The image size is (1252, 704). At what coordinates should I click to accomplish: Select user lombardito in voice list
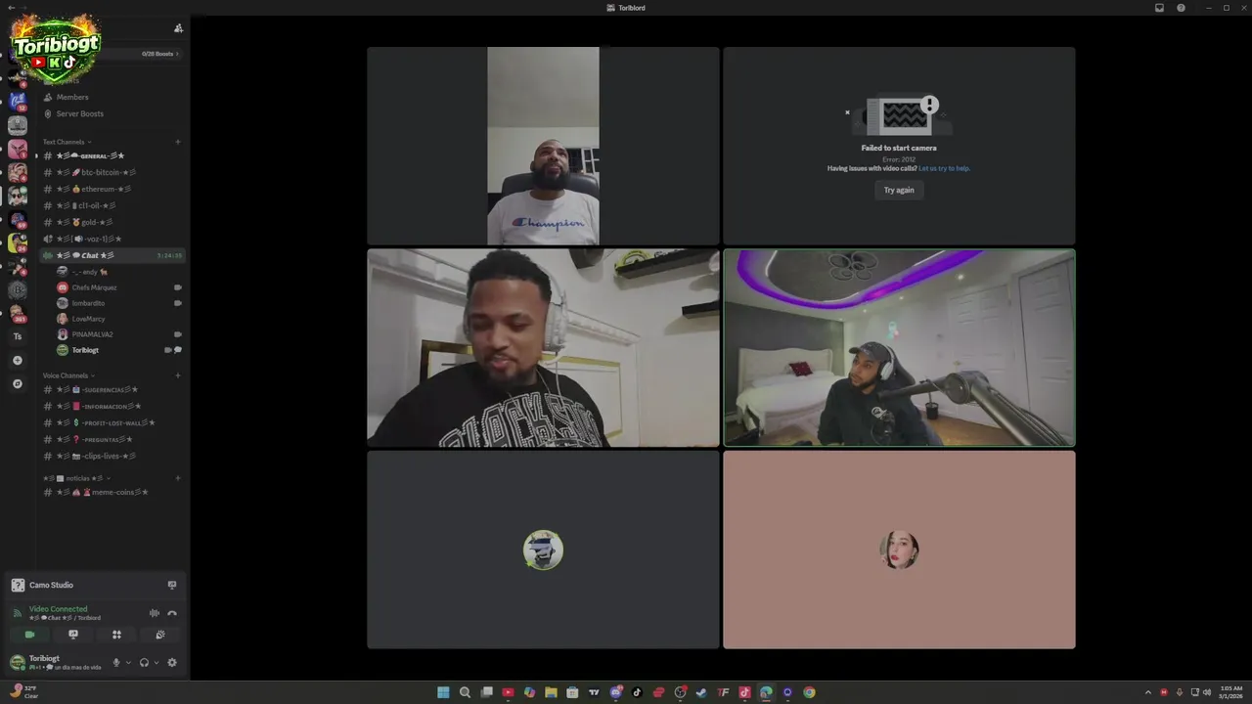pyautogui.click(x=118, y=303)
